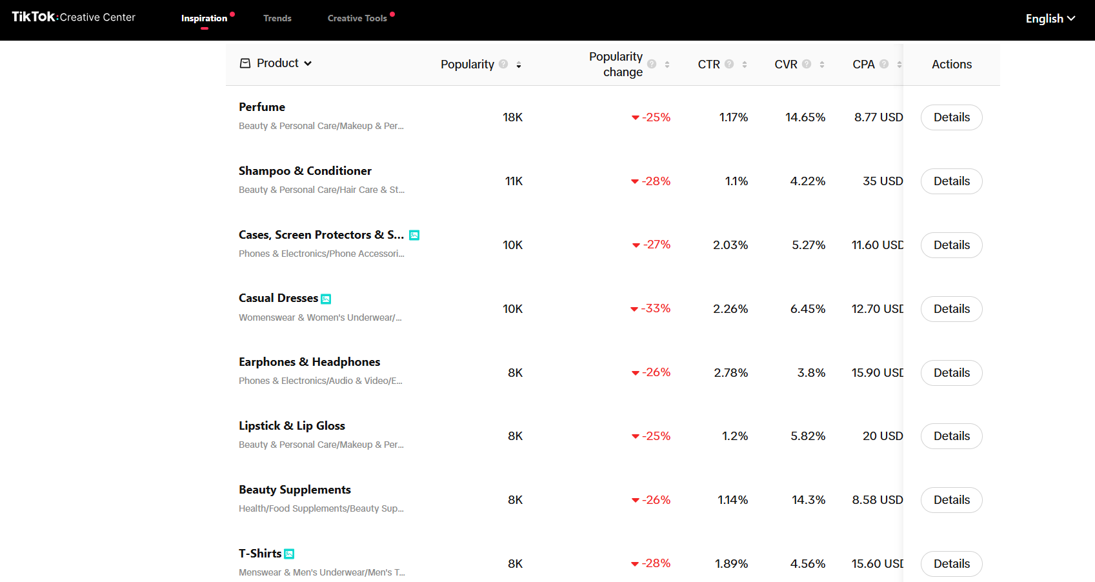Screen dimensions: 1095x582
Task: Open Details for Perfume
Action: (951, 117)
